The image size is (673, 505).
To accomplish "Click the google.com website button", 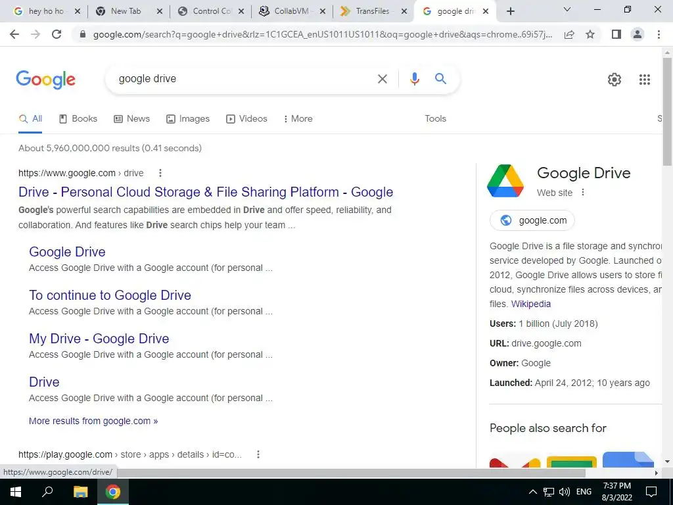I will coord(532,220).
